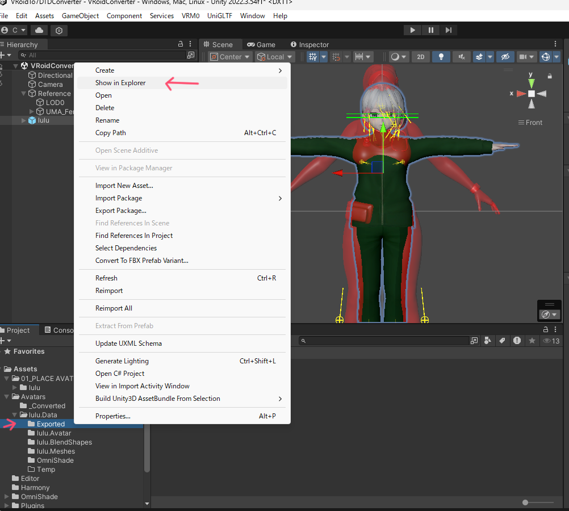Image resolution: width=569 pixels, height=511 pixels.
Task: Click the Step frame button
Action: tap(449, 30)
